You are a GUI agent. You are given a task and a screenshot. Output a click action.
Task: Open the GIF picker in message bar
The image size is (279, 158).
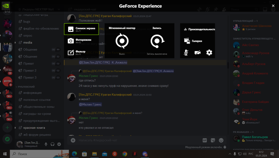(205, 140)
